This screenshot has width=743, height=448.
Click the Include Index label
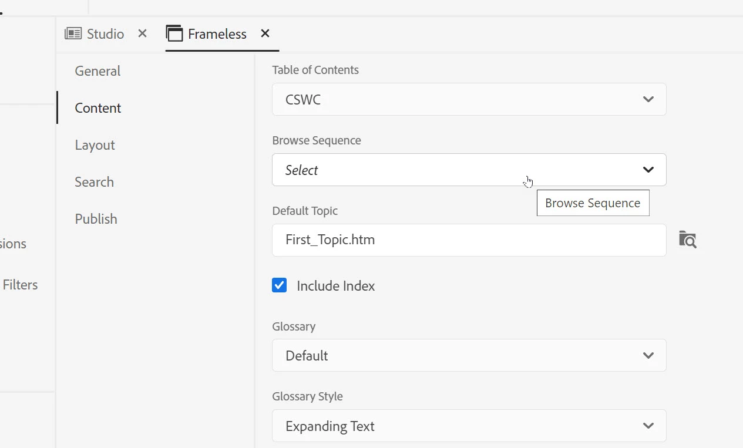click(335, 286)
